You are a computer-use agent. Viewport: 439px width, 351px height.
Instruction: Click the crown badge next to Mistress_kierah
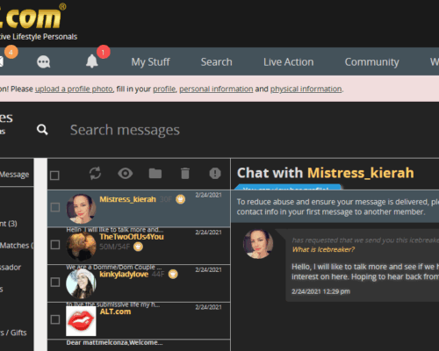[x=180, y=199]
